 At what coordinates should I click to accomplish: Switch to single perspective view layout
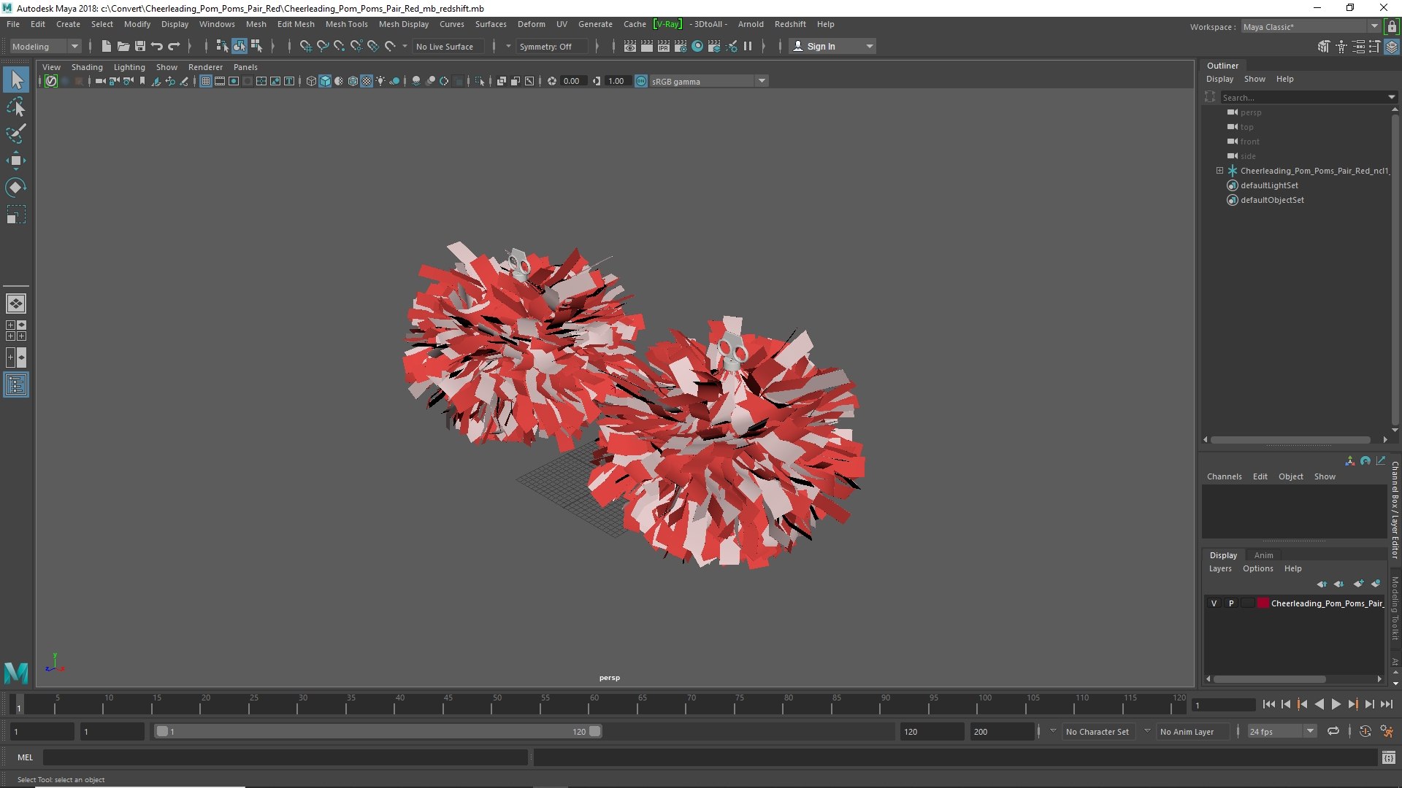tap(16, 304)
